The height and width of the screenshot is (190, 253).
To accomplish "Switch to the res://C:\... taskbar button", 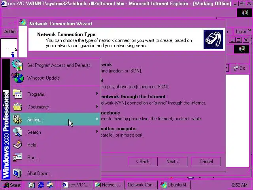I will pyautogui.click(x=76, y=185).
